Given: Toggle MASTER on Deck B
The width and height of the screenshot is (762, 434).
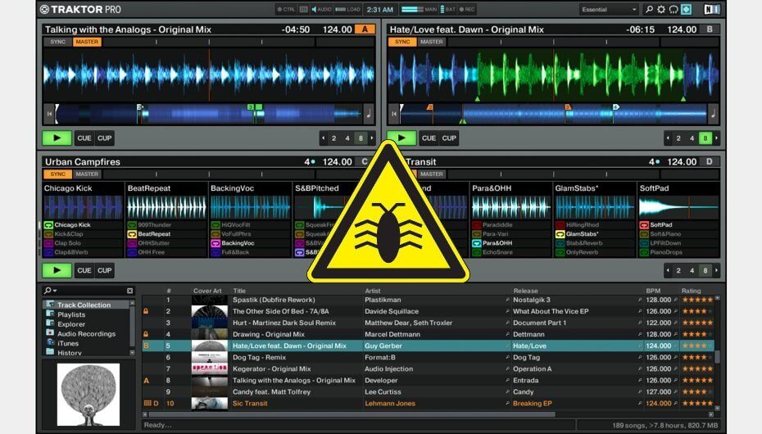Looking at the screenshot, I should (432, 42).
